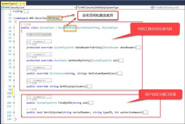This screenshot has height=124, width=185.
Task: Collapse the namespace block at line 13
Action: click(14, 18)
